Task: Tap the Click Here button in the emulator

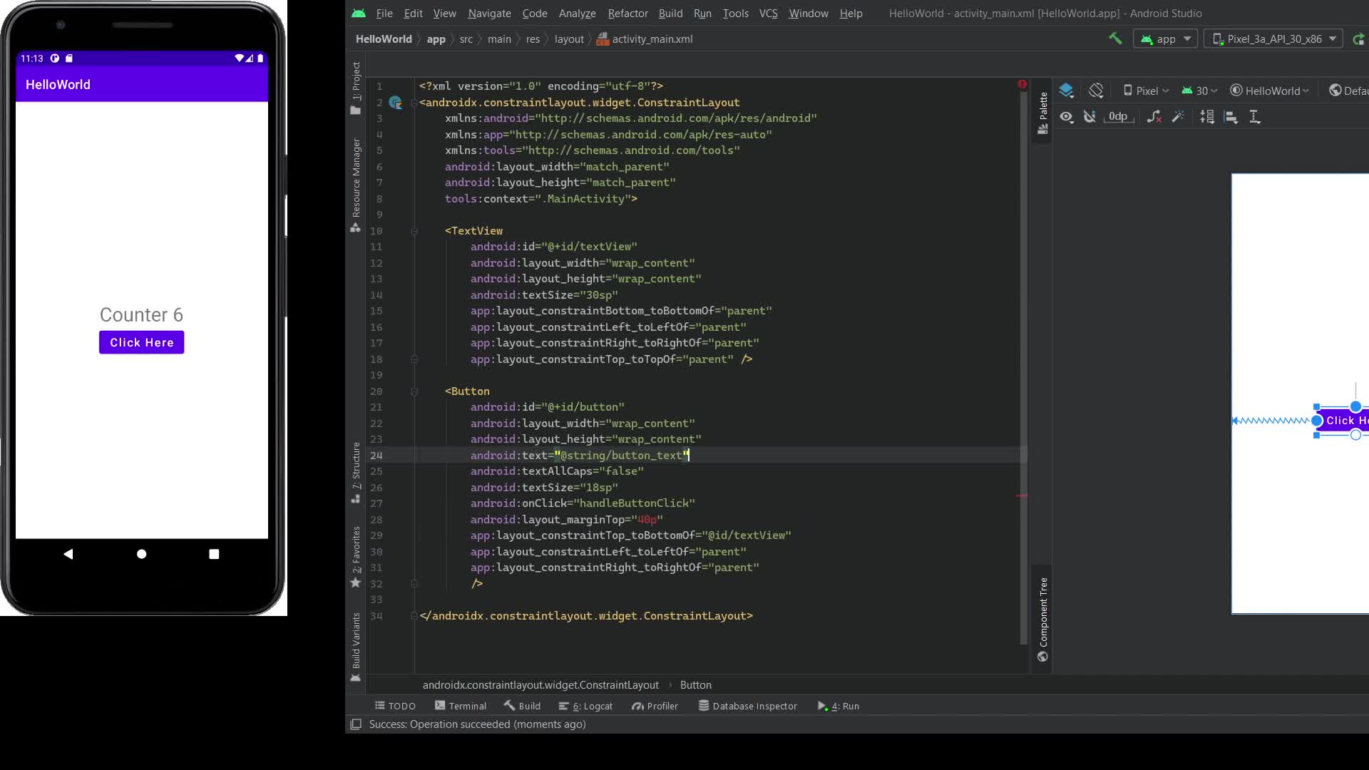Action: point(141,342)
